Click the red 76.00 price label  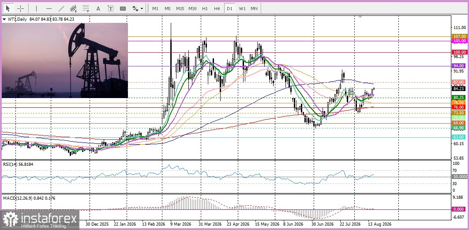click(458, 107)
